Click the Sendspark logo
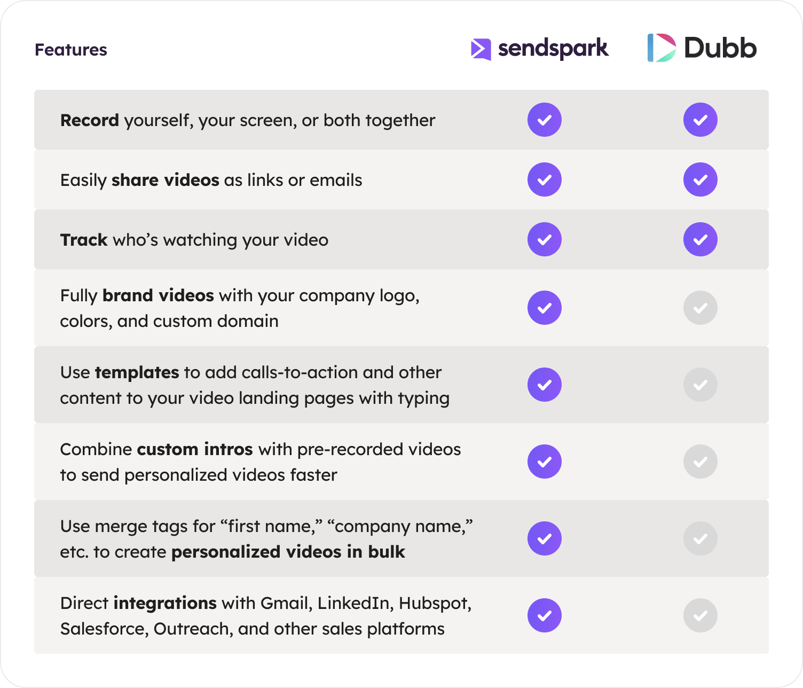803x688 pixels. tap(539, 49)
